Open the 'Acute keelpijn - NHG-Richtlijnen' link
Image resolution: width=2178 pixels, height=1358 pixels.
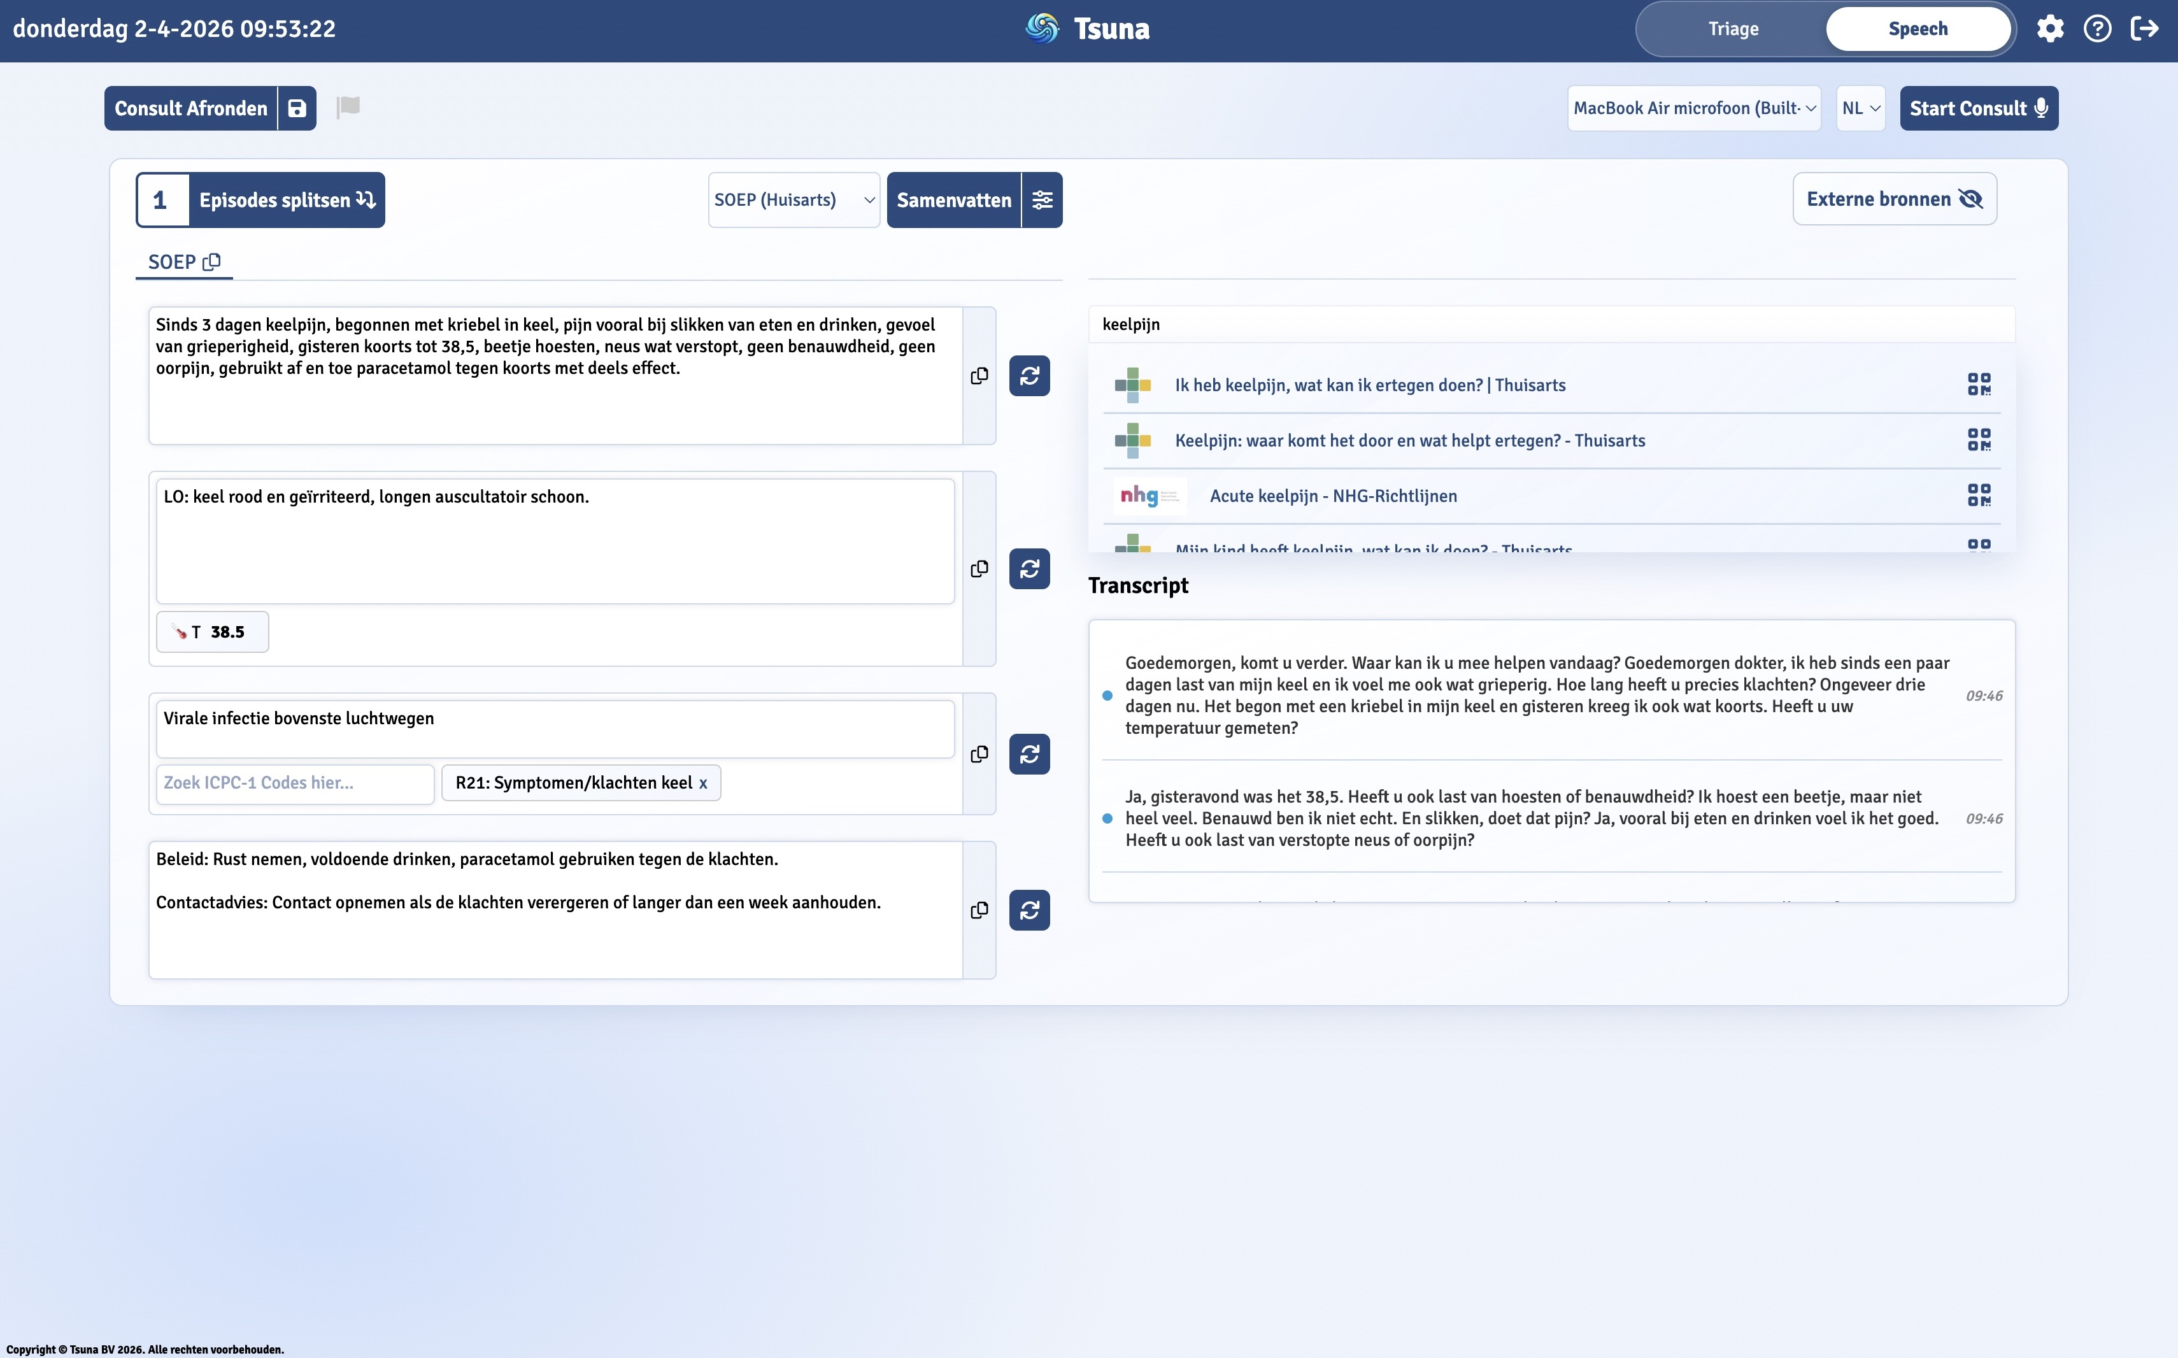(x=1334, y=495)
